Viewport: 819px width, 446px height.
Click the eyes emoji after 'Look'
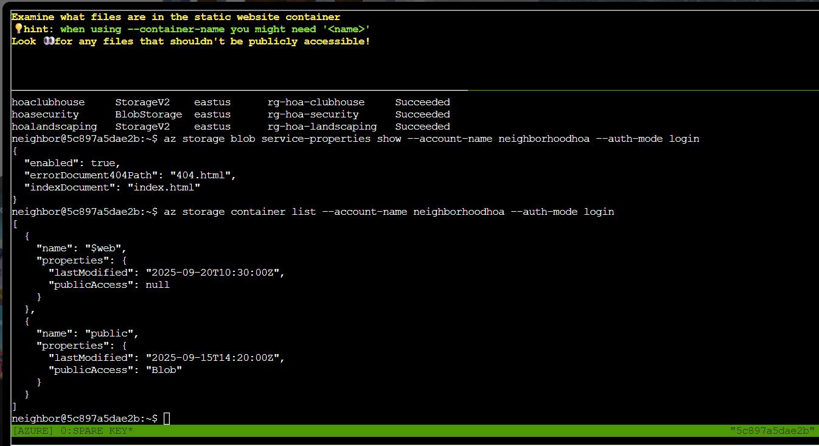click(x=49, y=41)
